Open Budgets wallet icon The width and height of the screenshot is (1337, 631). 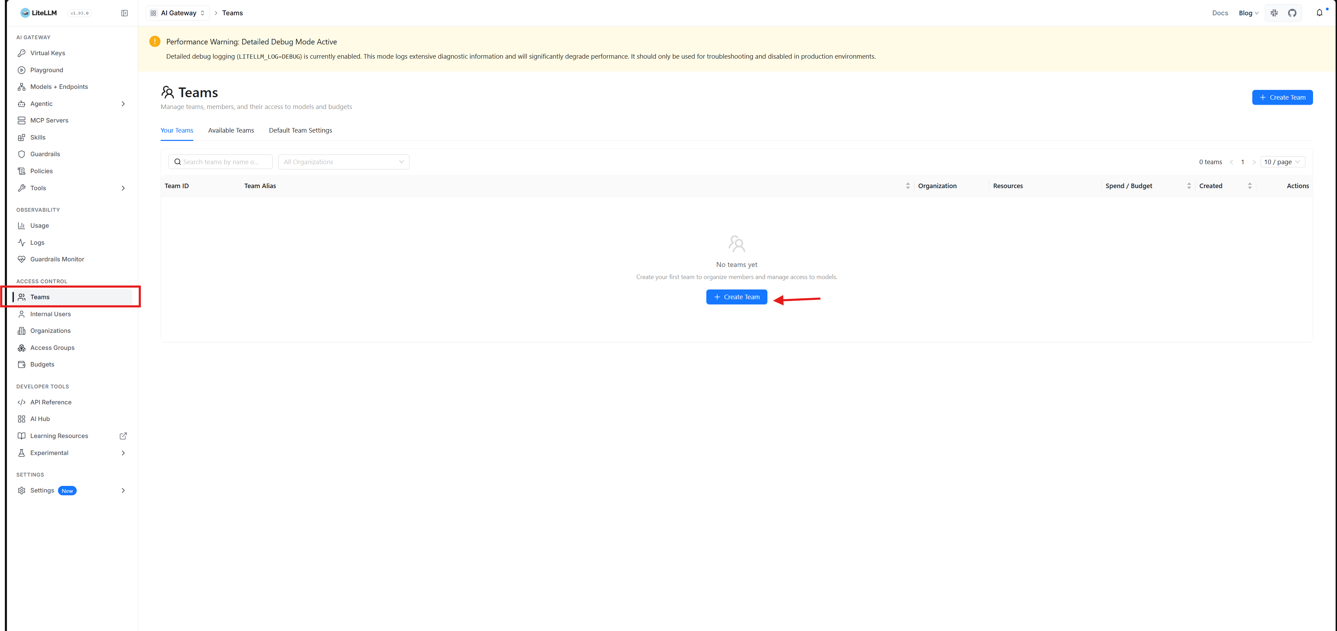pos(21,364)
